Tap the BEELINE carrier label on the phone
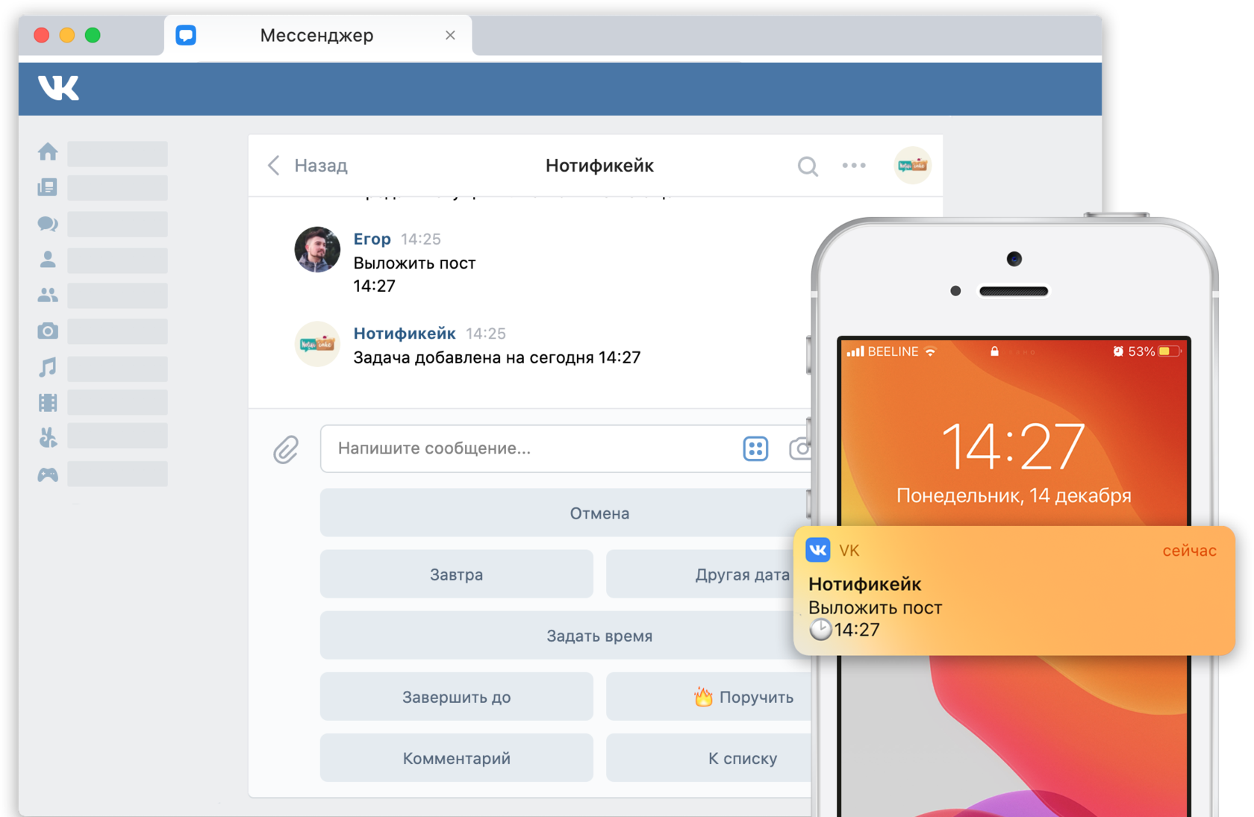Screen dimensions: 1254x817 (893, 351)
